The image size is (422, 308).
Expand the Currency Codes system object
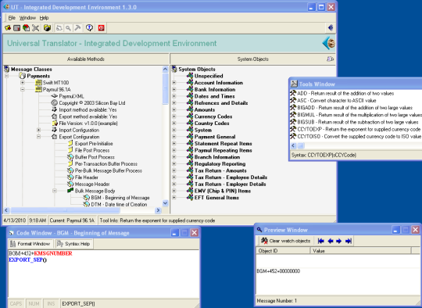coord(174,116)
